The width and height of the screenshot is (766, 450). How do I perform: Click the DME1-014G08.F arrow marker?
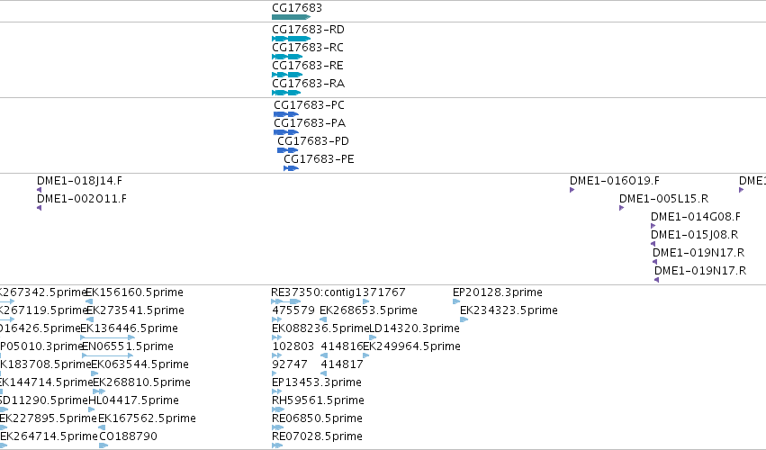click(x=653, y=226)
